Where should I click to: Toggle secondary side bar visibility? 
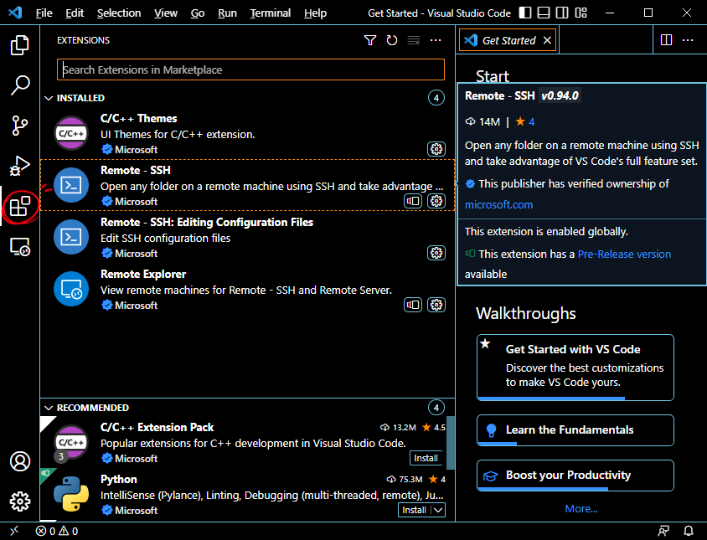(562, 13)
